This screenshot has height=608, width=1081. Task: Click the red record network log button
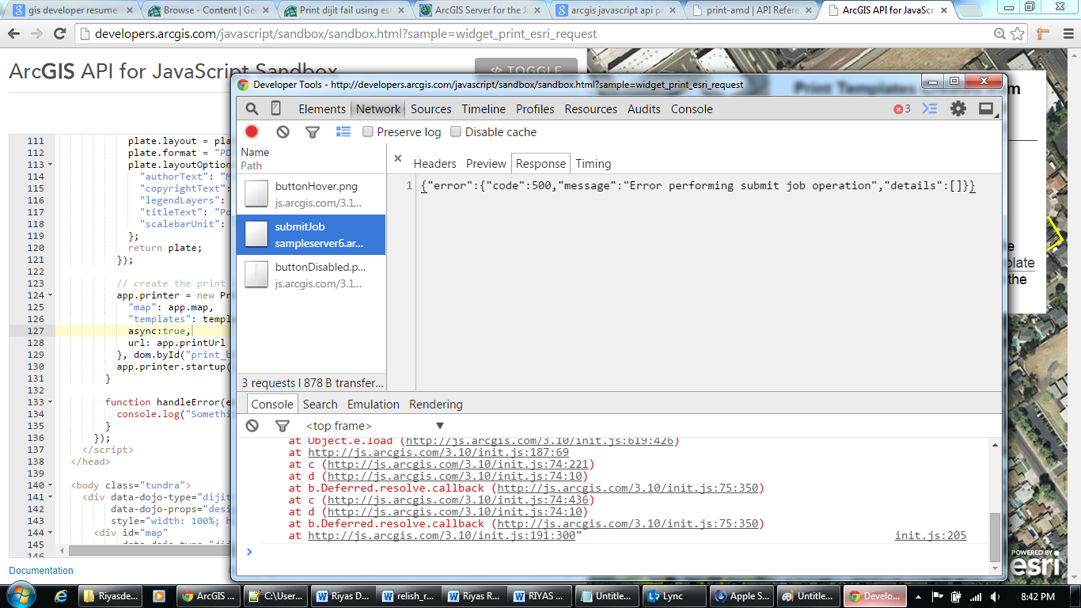(252, 132)
